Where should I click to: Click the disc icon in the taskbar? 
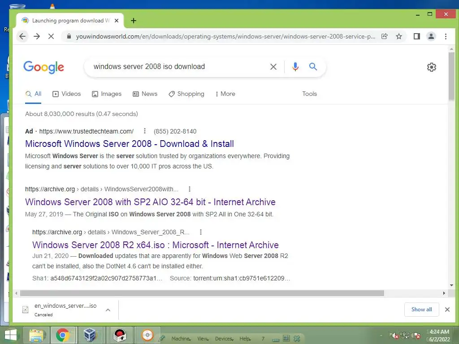(147, 335)
